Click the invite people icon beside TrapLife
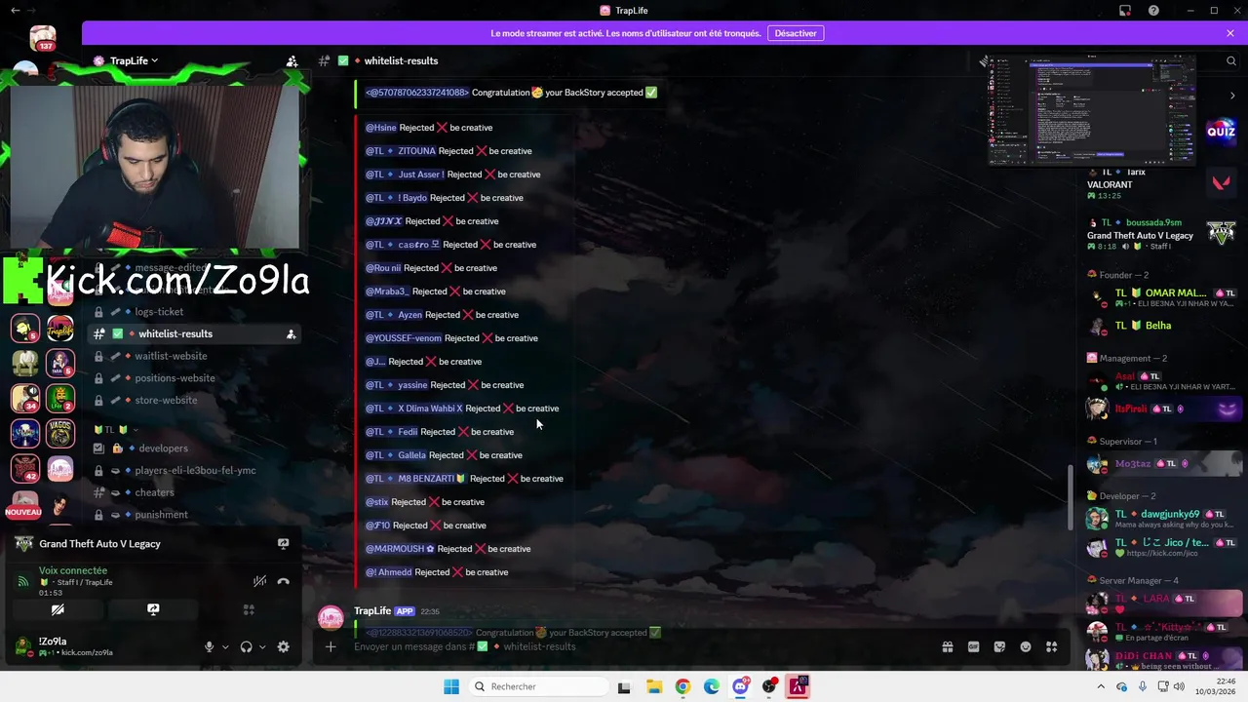This screenshot has height=702, width=1248. click(292, 60)
